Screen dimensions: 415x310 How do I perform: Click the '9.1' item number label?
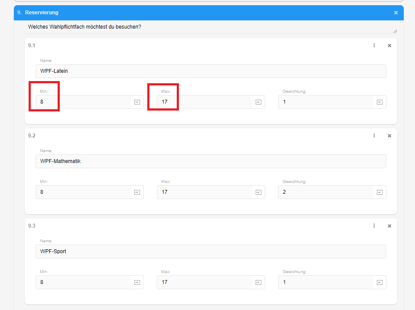32,45
